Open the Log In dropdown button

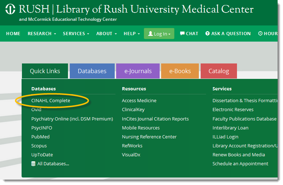click(159, 33)
